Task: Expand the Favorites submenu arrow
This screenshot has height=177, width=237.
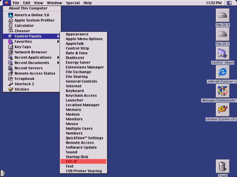Action: pos(58,41)
